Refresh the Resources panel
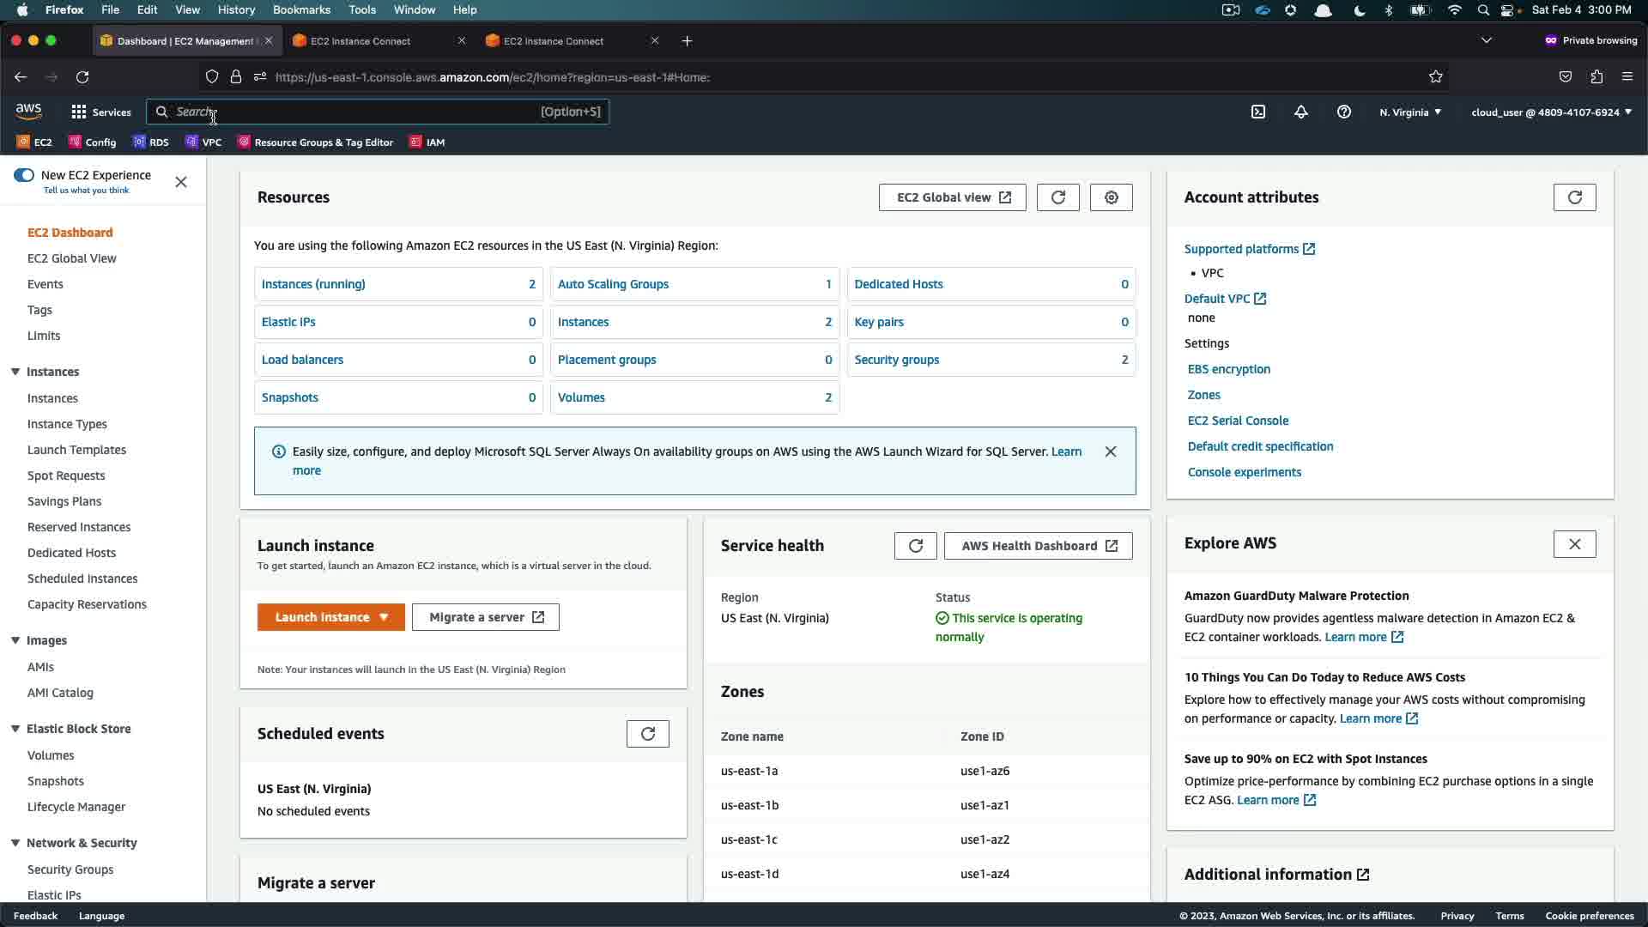1648x927 pixels. tap(1057, 197)
